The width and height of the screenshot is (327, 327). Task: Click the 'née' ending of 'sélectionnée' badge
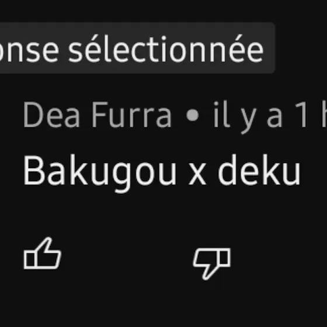click(237, 48)
